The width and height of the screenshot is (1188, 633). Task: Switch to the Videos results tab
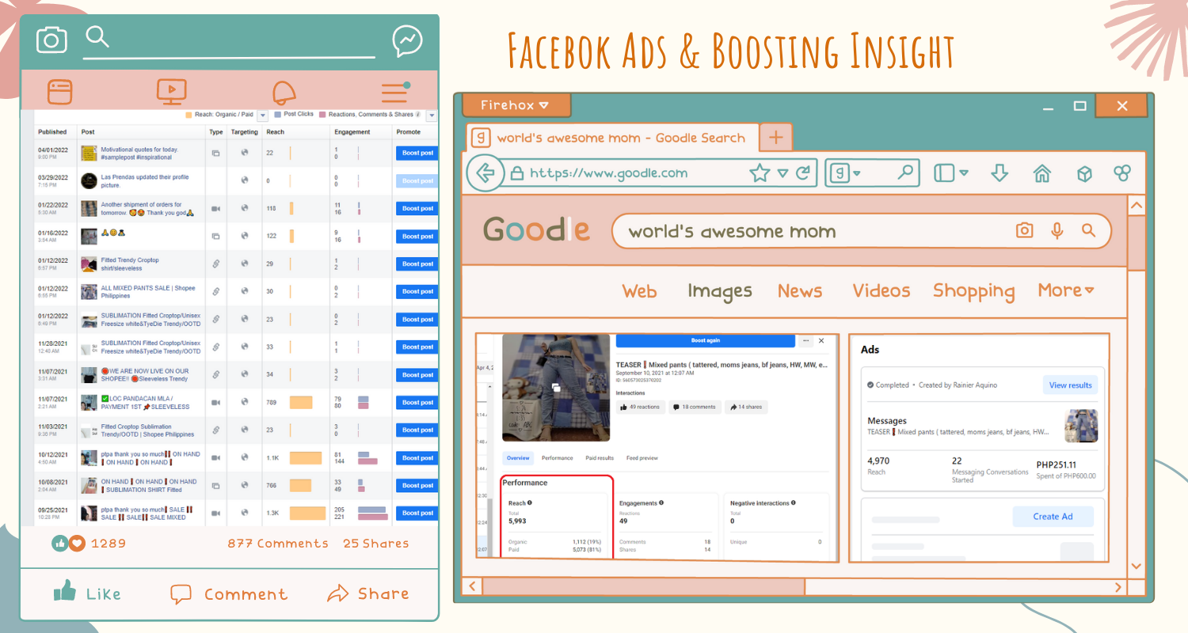coord(881,291)
